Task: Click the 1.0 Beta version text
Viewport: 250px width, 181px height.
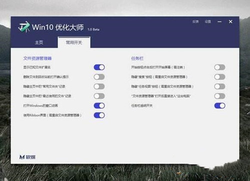Action: 93,30
